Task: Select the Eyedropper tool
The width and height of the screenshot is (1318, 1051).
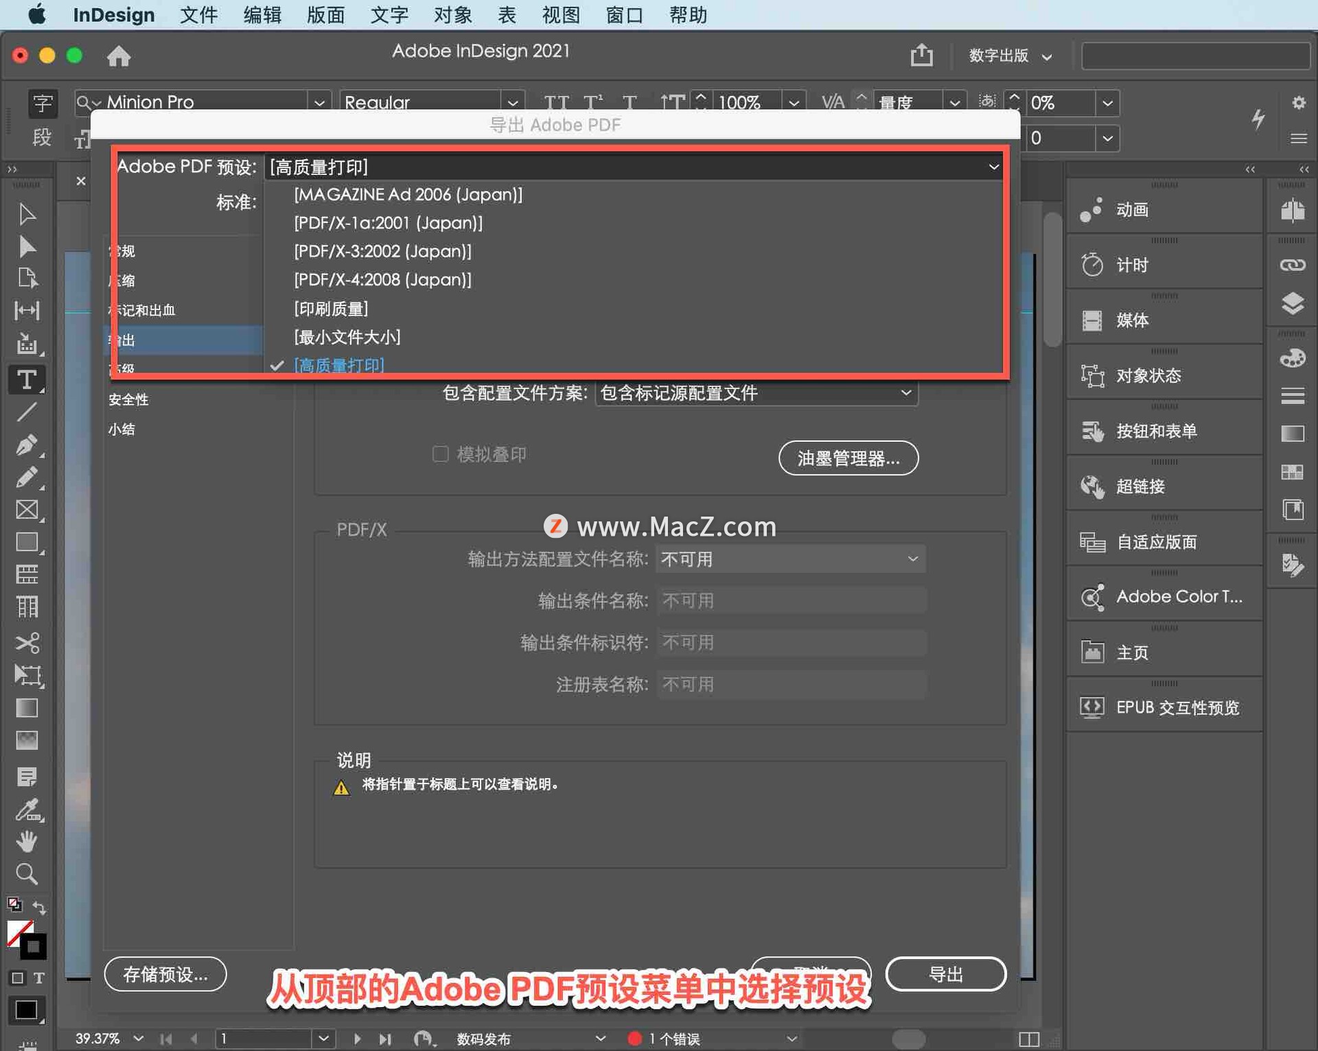Action: tap(28, 810)
